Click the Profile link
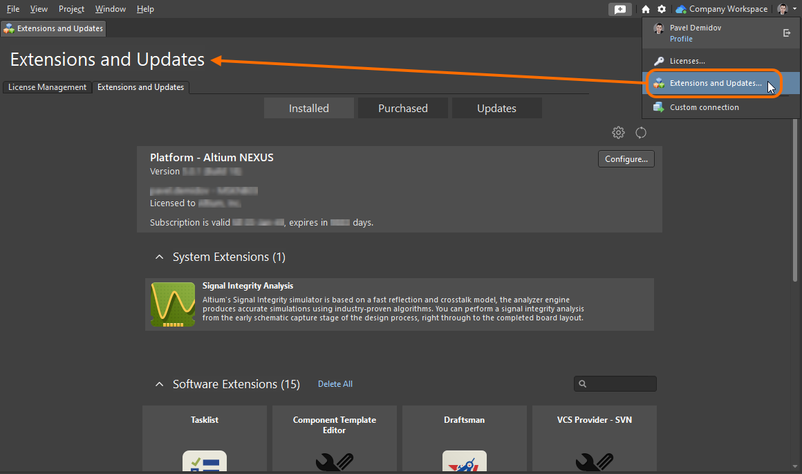Screen dimensions: 802x474 pyautogui.click(x=680, y=39)
